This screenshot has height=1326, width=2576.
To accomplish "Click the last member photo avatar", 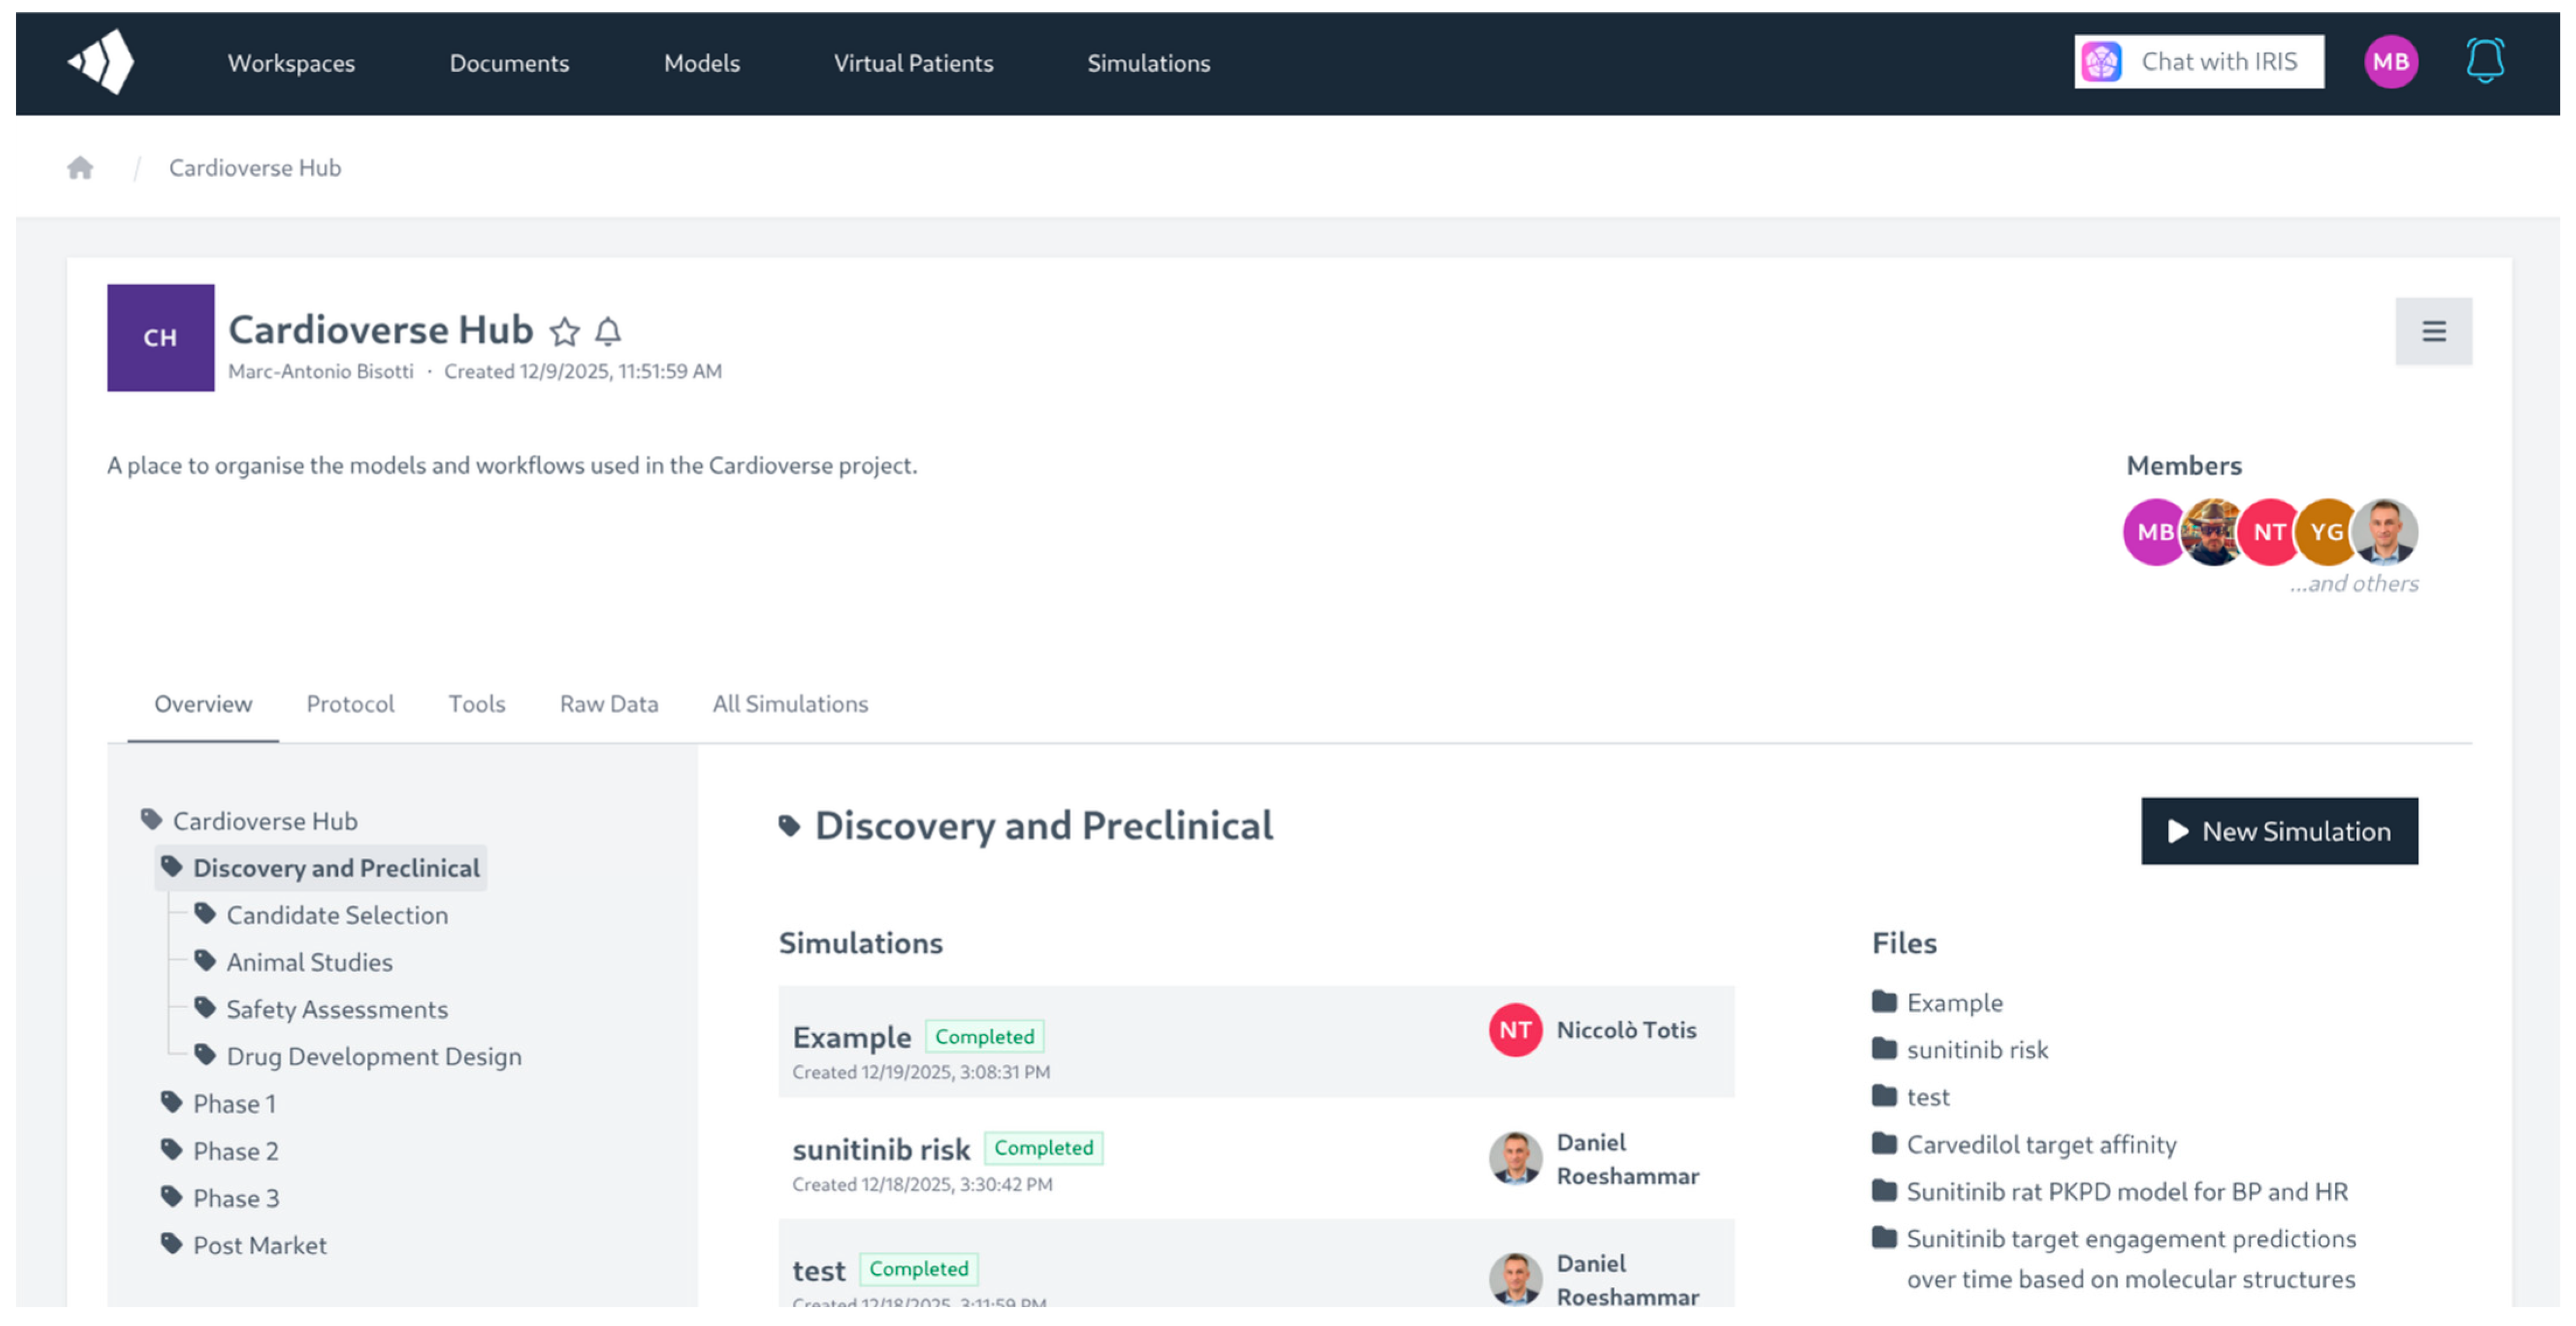I will pos(2385,532).
